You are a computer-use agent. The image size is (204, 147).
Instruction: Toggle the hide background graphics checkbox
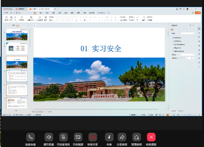click(173, 51)
